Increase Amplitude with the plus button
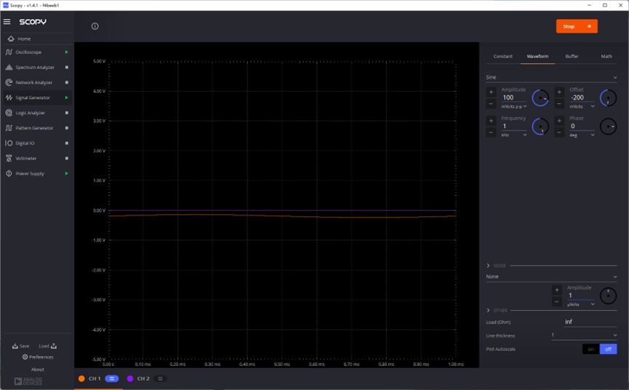Viewport: 629px width, 390px height. click(491, 92)
